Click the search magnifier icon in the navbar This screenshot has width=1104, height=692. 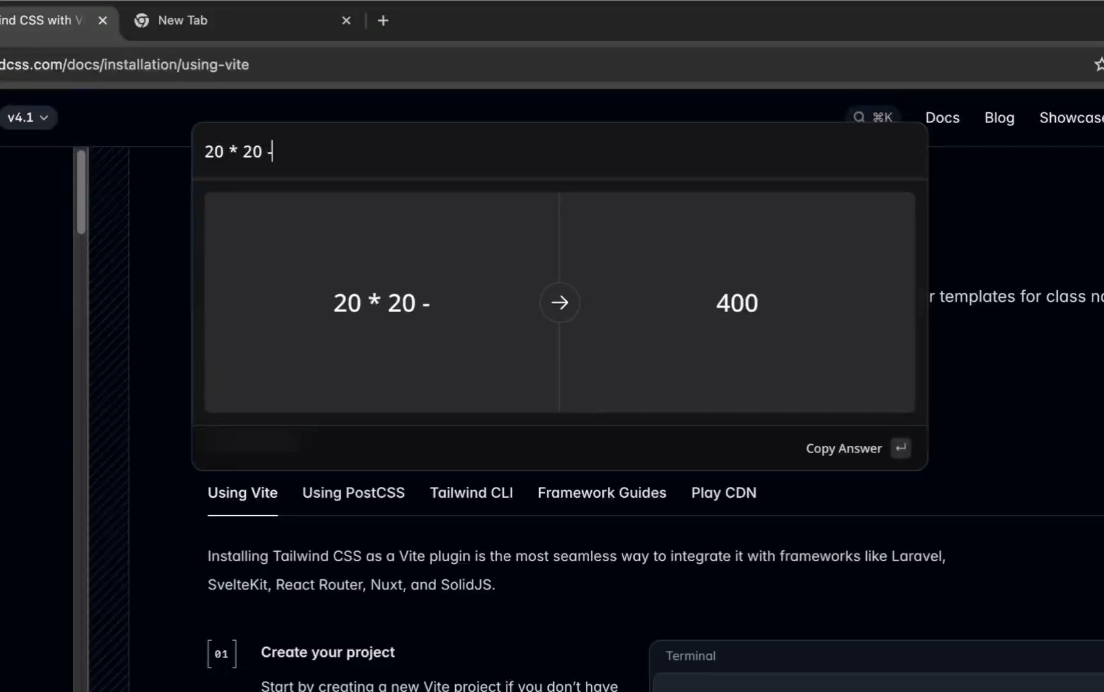[858, 117]
